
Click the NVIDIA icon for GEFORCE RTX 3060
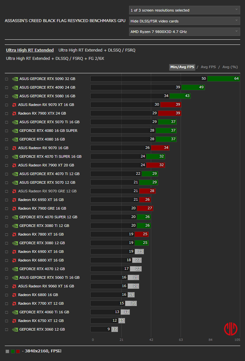tap(15, 329)
